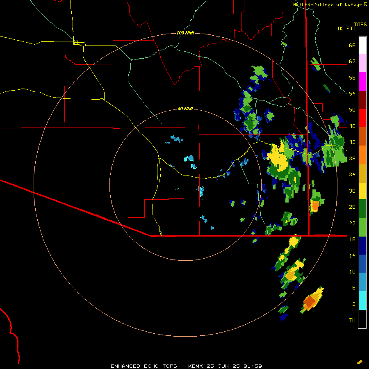Click the 50 scale label
369x369 pixels.
[x=352, y=109]
